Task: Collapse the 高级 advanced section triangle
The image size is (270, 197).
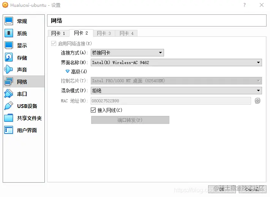Action: [x=68, y=71]
